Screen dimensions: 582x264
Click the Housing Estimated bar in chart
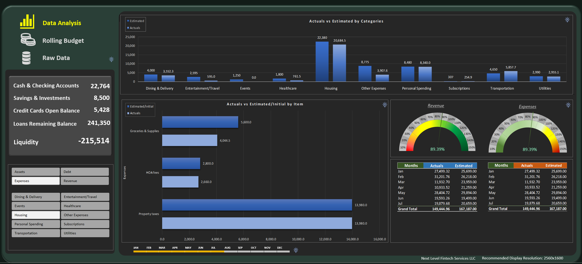click(322, 61)
